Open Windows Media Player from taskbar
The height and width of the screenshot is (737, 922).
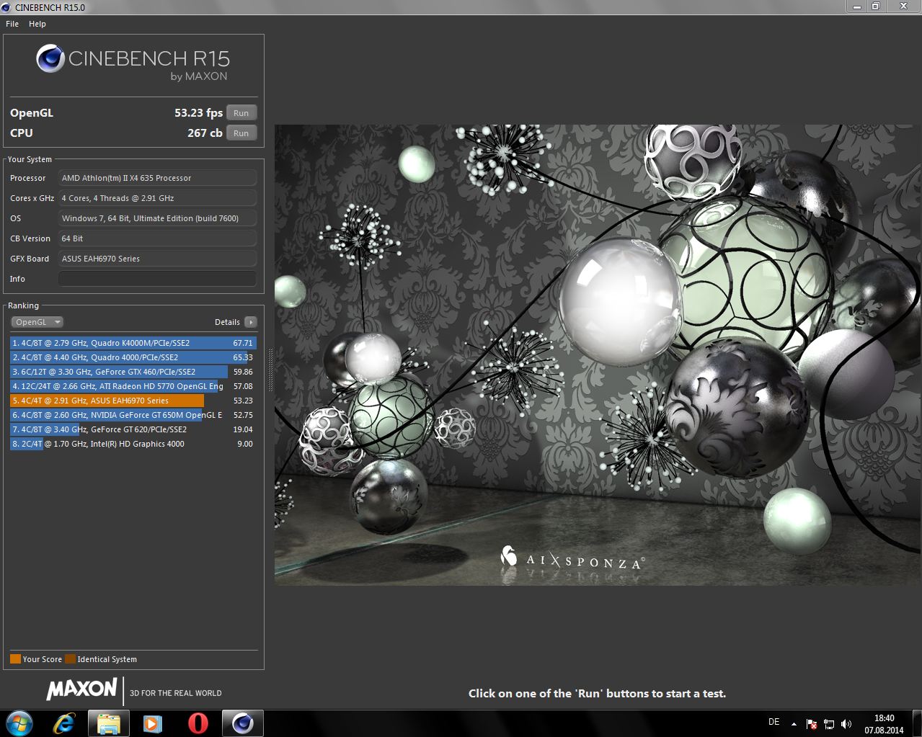pyautogui.click(x=153, y=723)
